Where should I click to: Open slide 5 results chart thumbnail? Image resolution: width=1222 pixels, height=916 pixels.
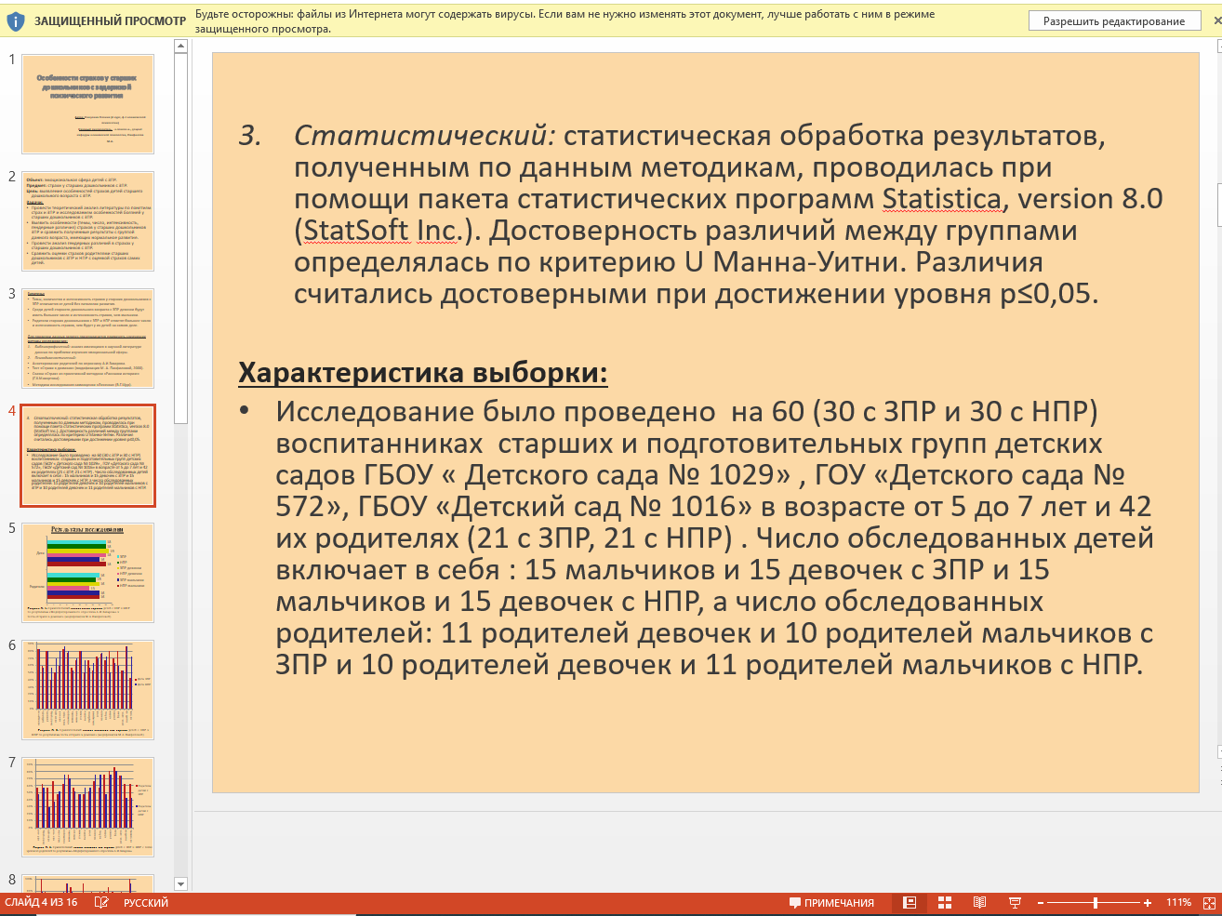(x=87, y=573)
